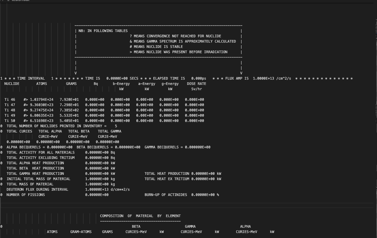Click the atoms value '1.03794E+24'
Screen dimensions: 377x238
(42, 100)
